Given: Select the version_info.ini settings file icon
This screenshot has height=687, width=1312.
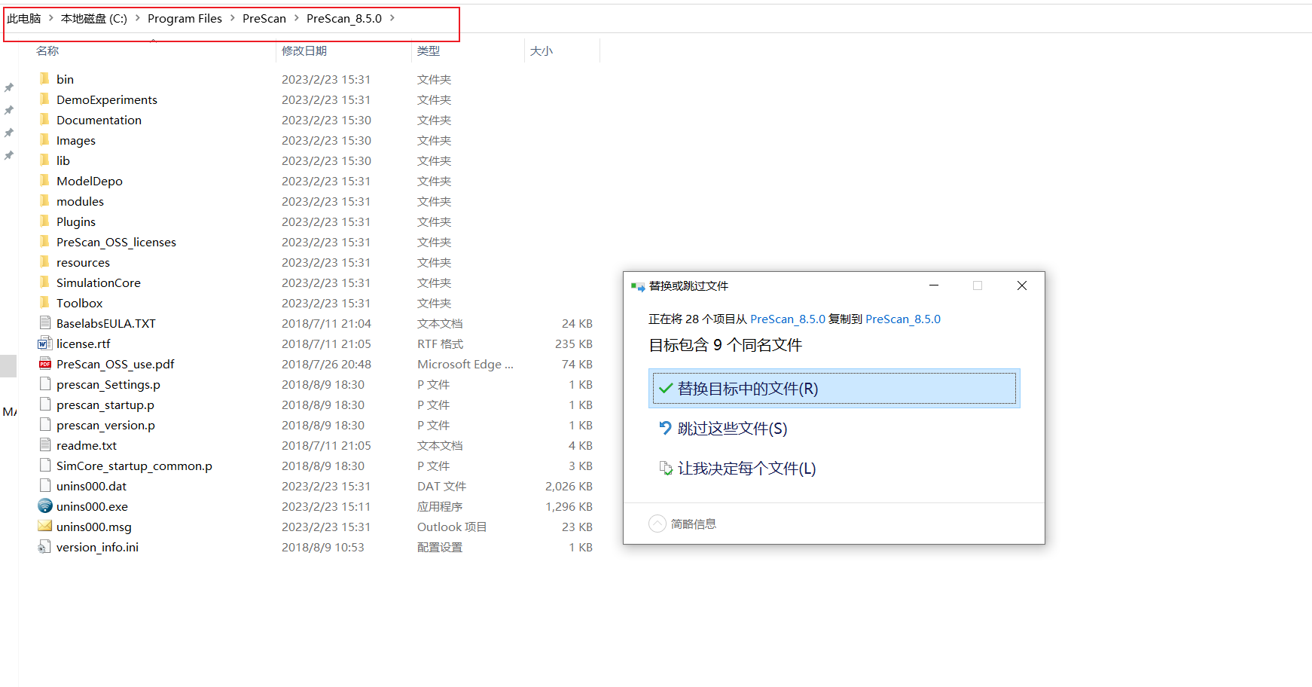Looking at the screenshot, I should coord(44,546).
